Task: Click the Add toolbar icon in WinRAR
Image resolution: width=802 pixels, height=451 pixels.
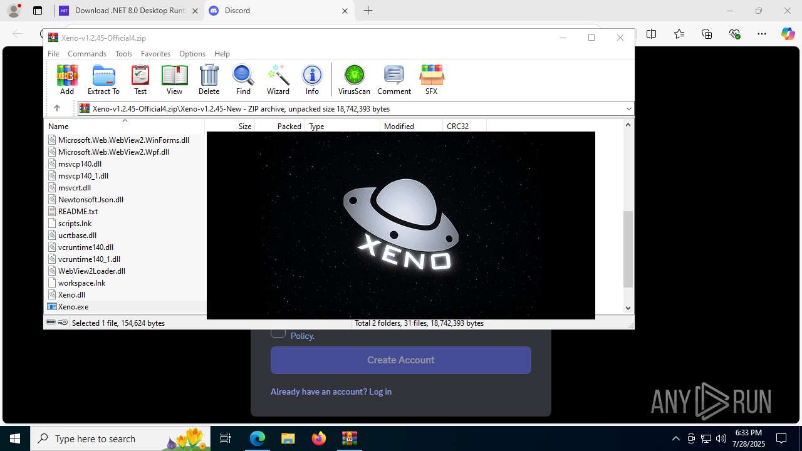Action: tap(67, 80)
